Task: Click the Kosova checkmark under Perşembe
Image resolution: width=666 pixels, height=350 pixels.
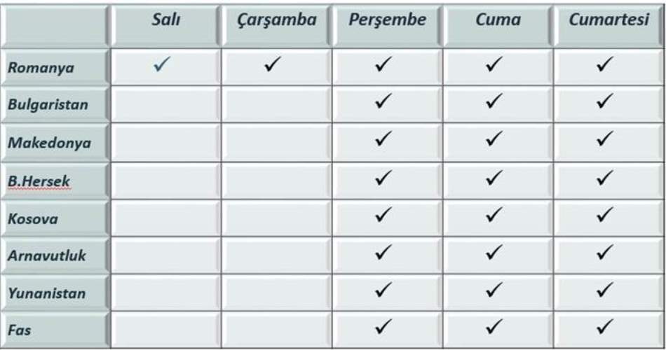Action: (x=383, y=215)
